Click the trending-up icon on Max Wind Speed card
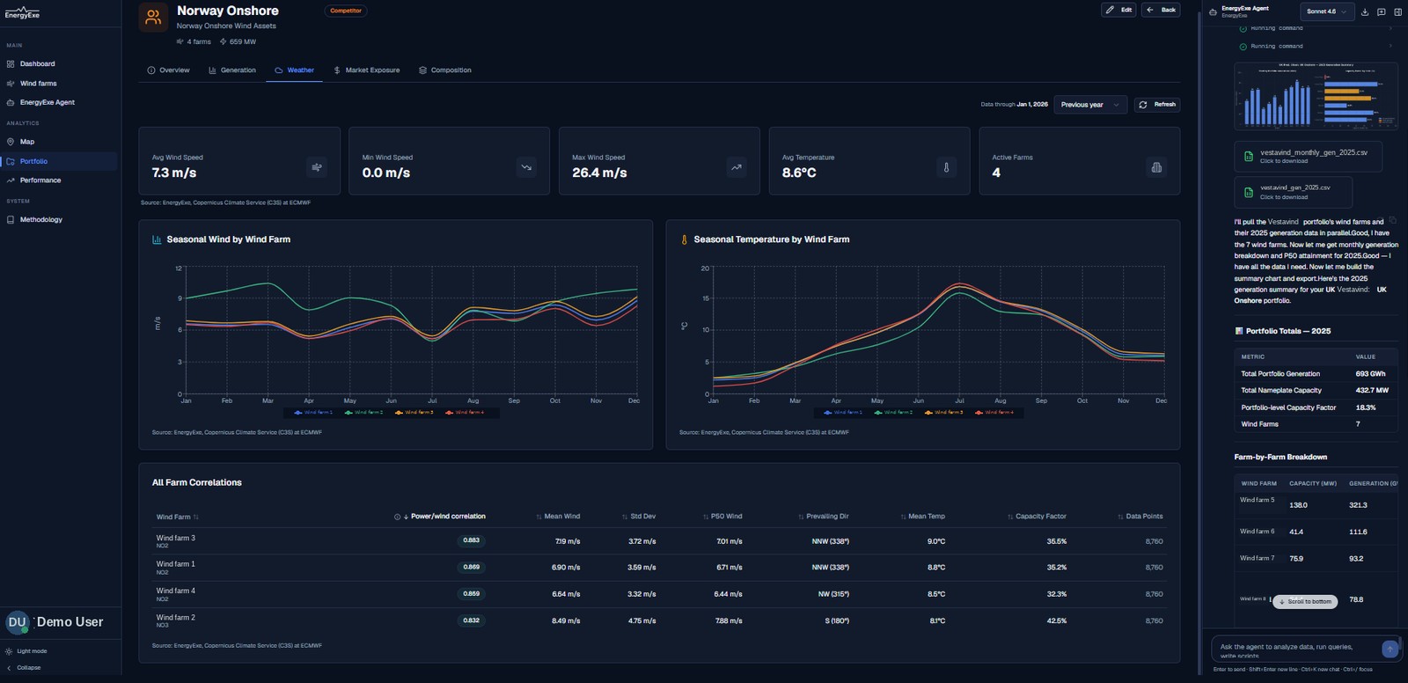Viewport: 1408px width, 683px height. [737, 167]
